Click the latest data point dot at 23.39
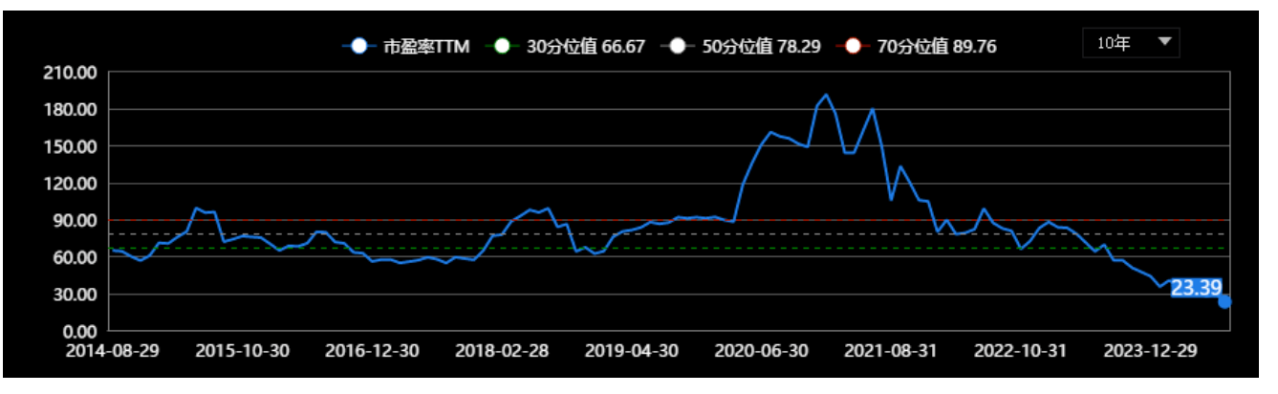1278x394 pixels. pyautogui.click(x=1224, y=301)
